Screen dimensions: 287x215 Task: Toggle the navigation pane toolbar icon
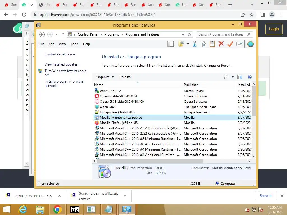tap(170, 44)
